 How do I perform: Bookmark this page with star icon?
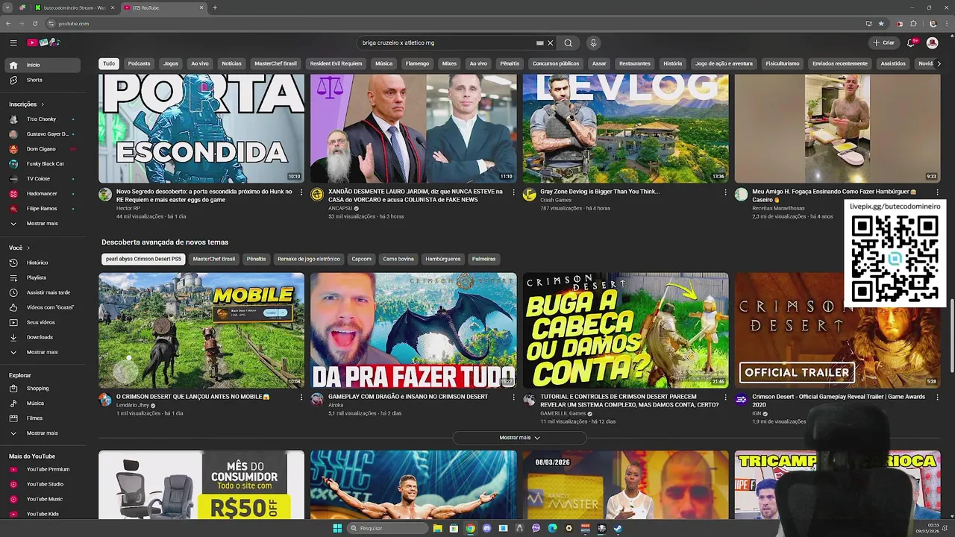point(881,23)
